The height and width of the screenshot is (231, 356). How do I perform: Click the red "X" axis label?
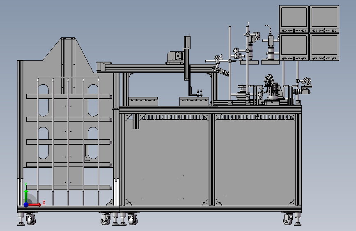[44, 203]
